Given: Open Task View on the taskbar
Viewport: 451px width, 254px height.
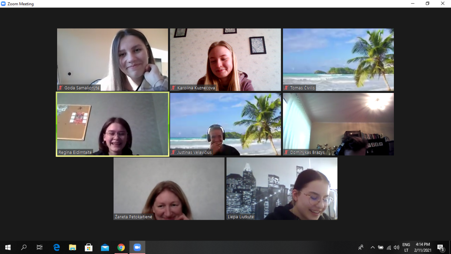Looking at the screenshot, I should click(39, 247).
